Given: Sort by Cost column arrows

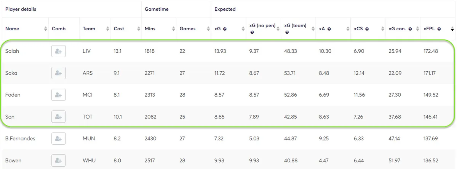Looking at the screenshot, I should click(138, 29).
